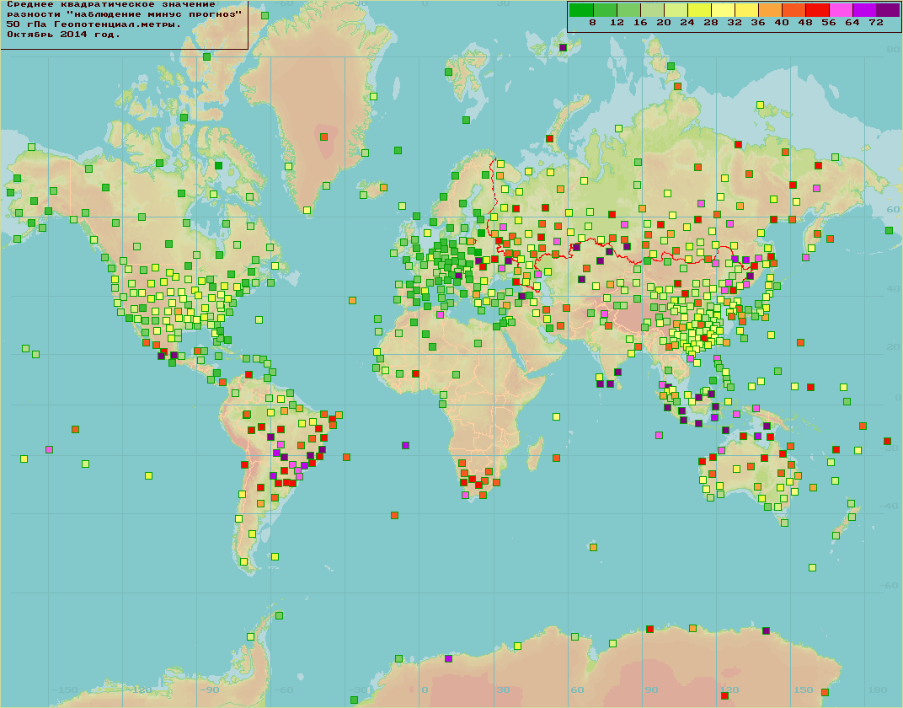Select the legend swatch between 28 and 32
This screenshot has height=708, width=903.
[x=723, y=9]
